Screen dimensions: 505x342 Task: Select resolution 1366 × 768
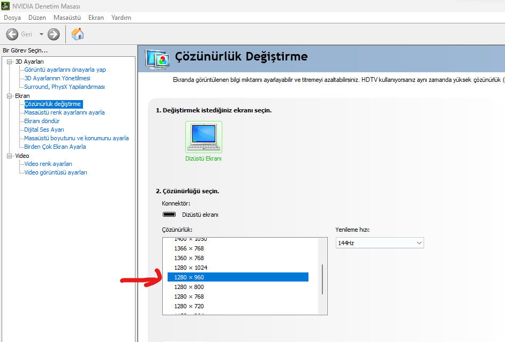[238, 248]
